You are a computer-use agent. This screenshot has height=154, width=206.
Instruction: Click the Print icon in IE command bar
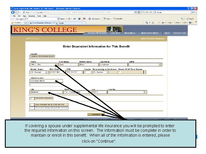(x=163, y=23)
